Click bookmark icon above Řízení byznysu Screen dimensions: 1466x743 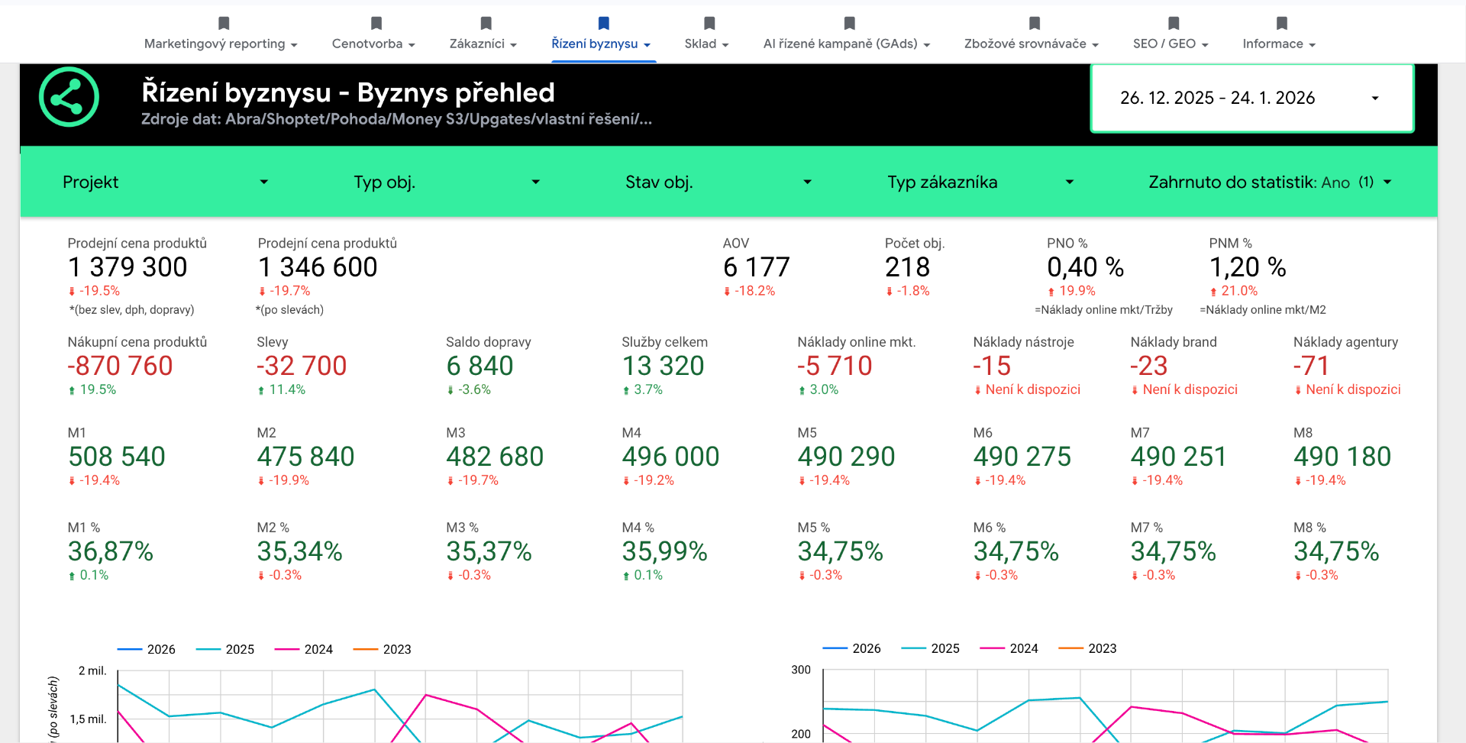603,24
